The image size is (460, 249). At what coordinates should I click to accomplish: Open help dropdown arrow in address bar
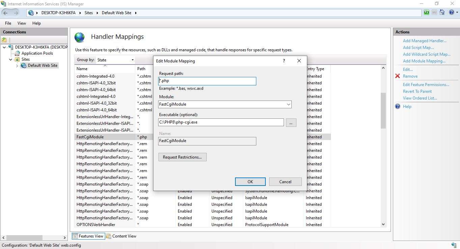point(456,13)
